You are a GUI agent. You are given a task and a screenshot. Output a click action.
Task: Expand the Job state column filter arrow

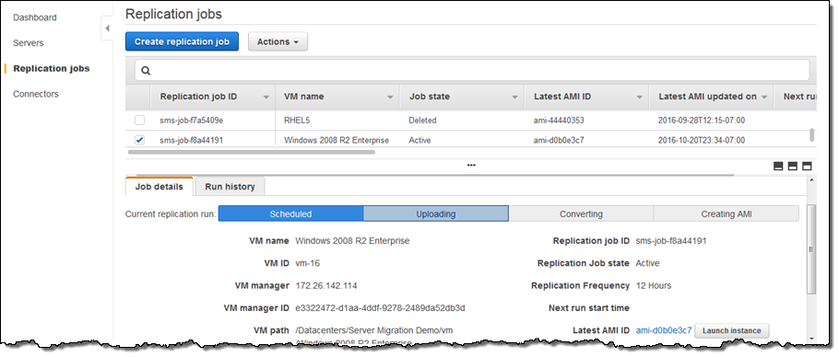click(x=514, y=98)
